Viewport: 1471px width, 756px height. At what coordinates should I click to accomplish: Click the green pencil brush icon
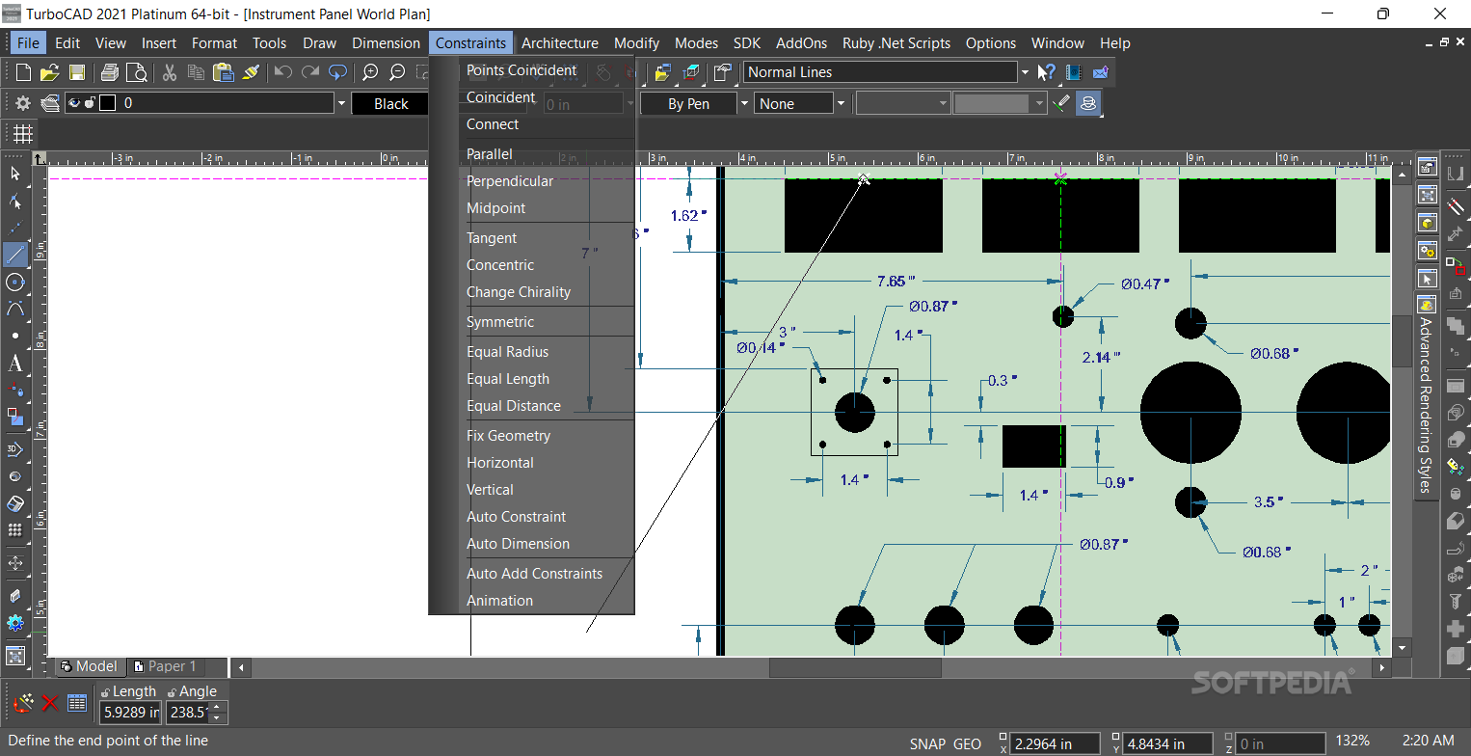[1062, 103]
